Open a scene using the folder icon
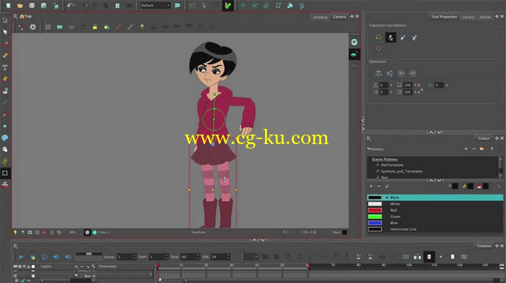This screenshot has width=506, height=283. [20, 6]
